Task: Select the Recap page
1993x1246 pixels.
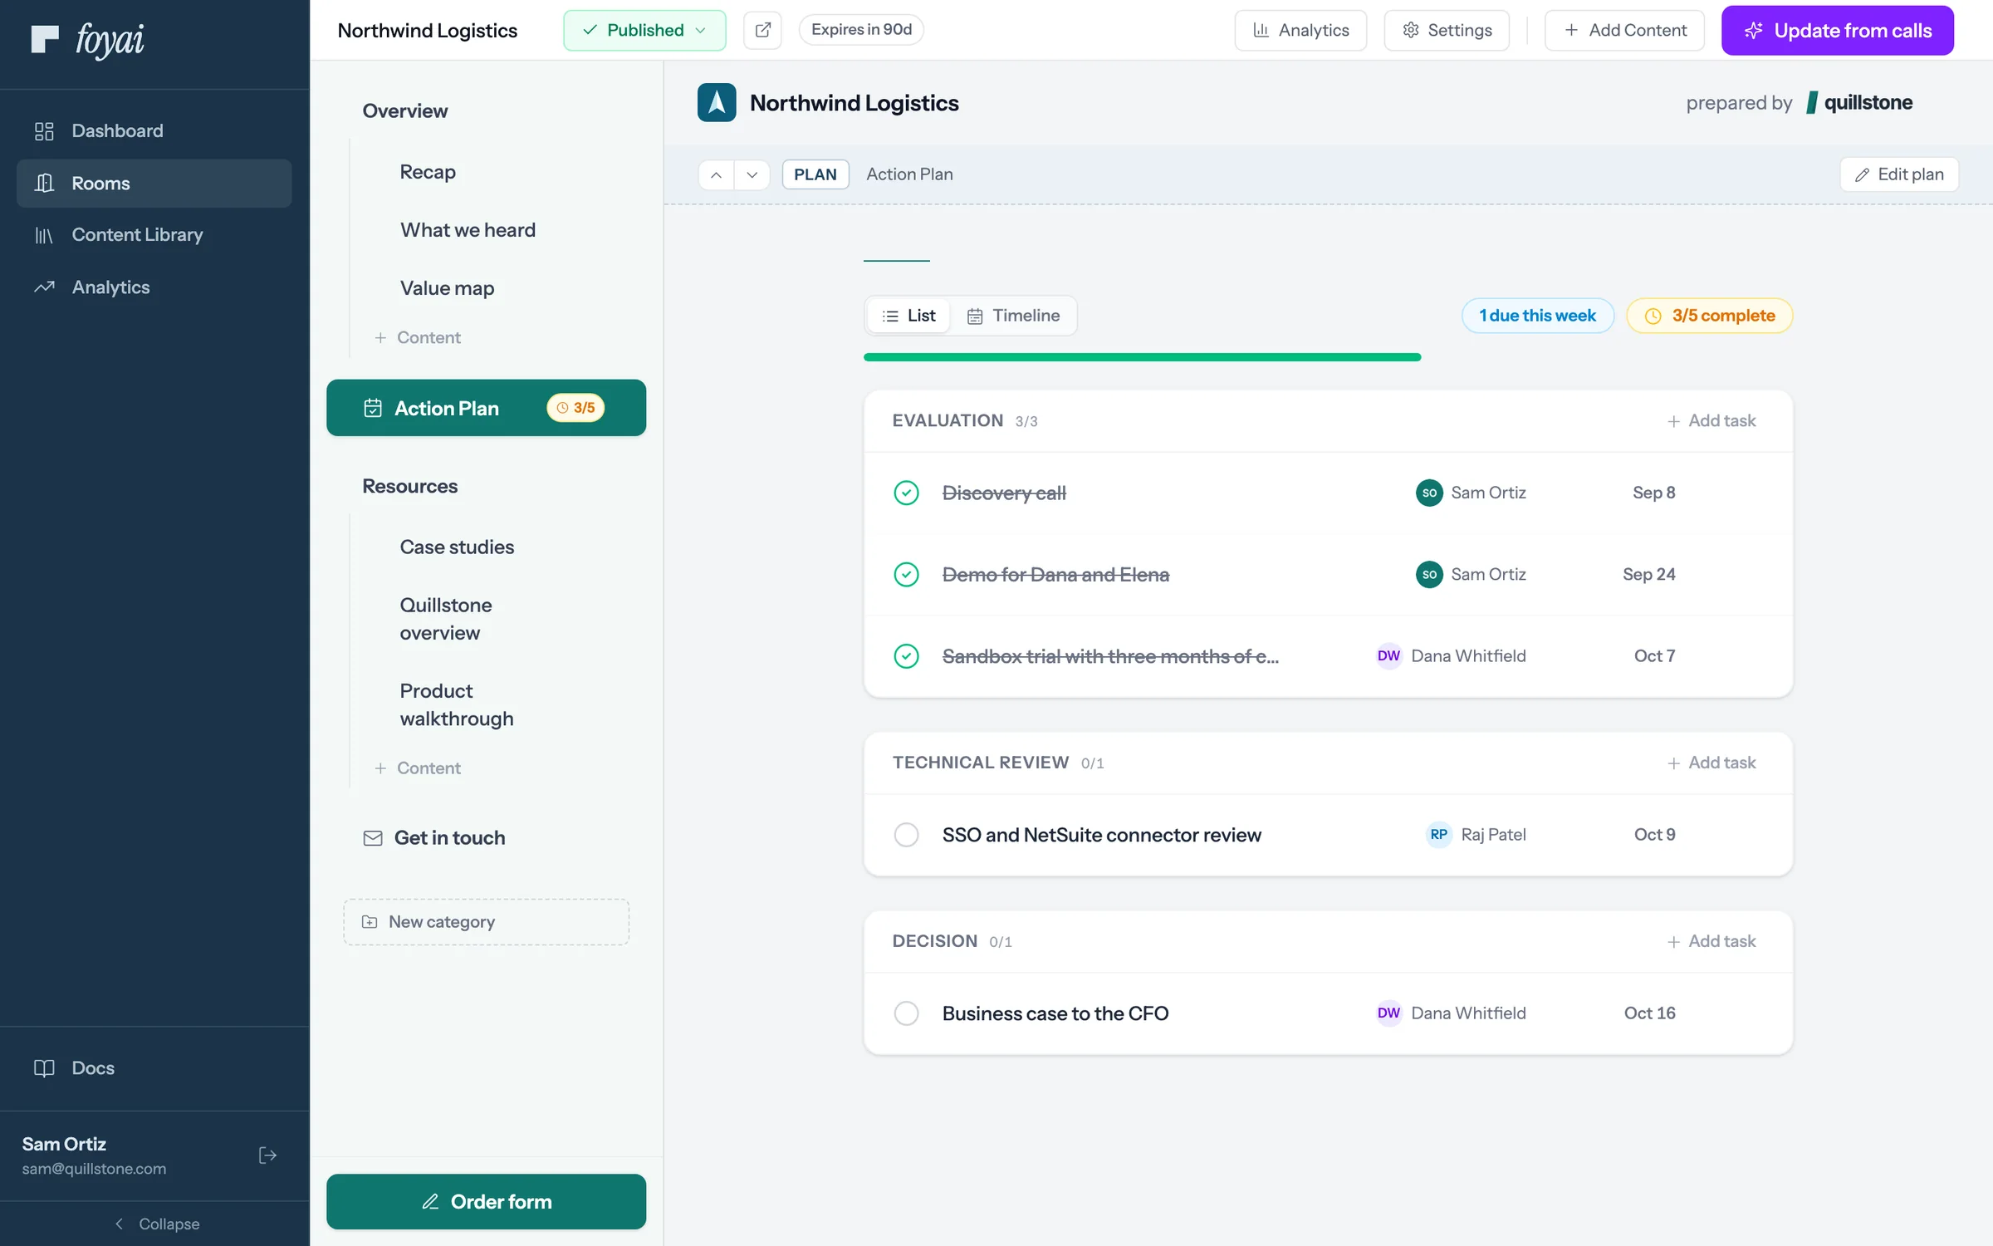Action: coord(428,172)
